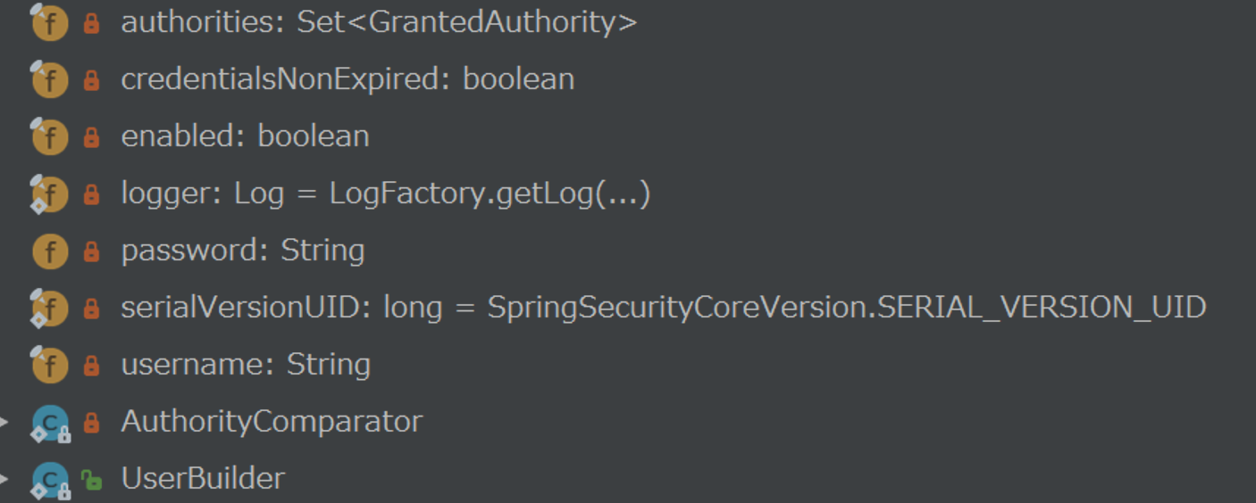This screenshot has height=503, width=1256.
Task: Expand the AuthorityComparator class node
Action: 4,422
